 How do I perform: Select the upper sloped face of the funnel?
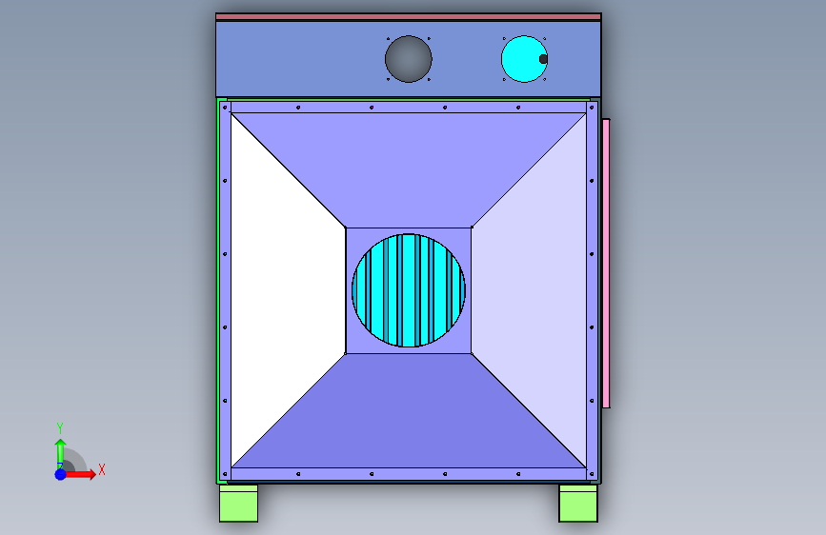(409, 168)
